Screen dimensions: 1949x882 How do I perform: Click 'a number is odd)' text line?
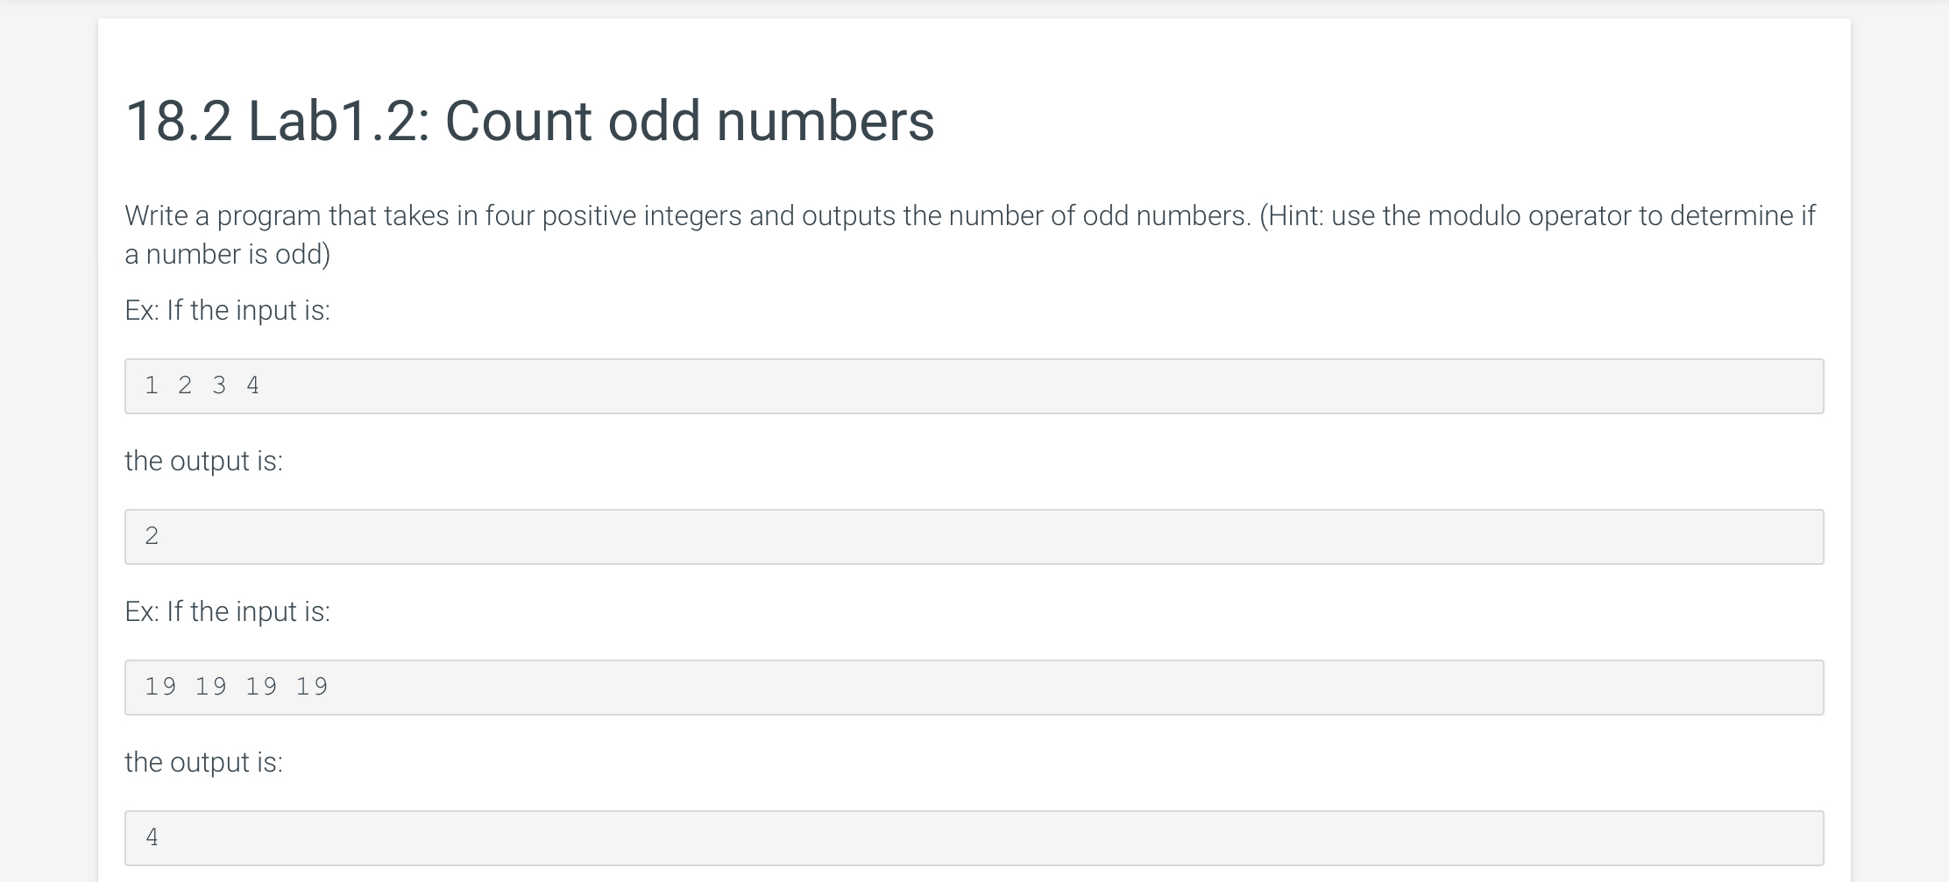pos(228,254)
